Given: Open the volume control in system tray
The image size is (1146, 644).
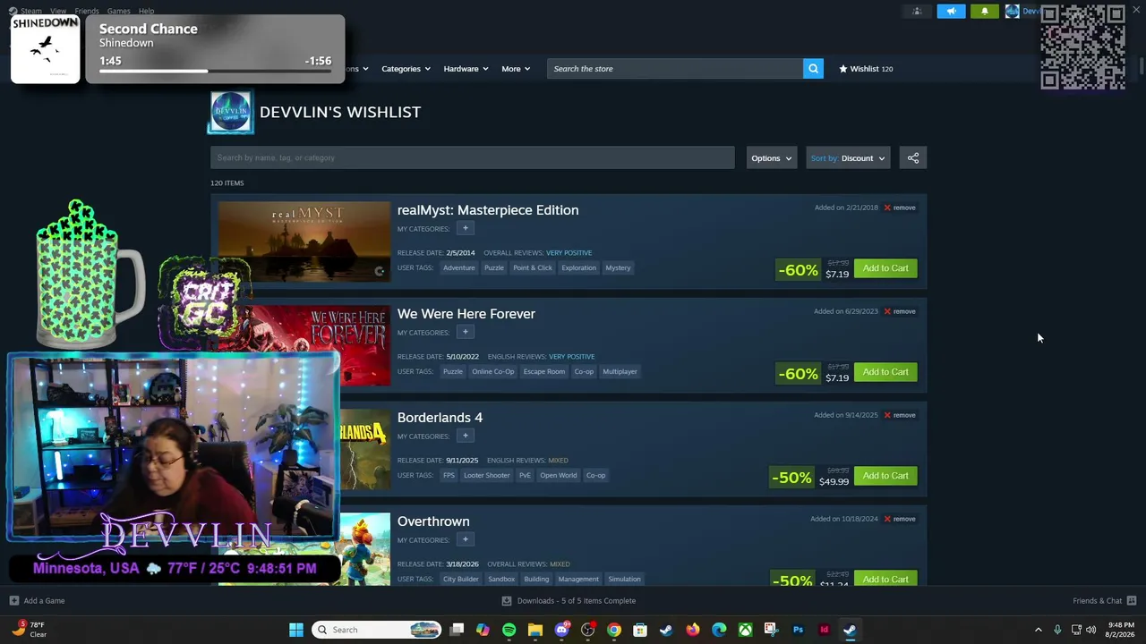Looking at the screenshot, I should coord(1090,630).
